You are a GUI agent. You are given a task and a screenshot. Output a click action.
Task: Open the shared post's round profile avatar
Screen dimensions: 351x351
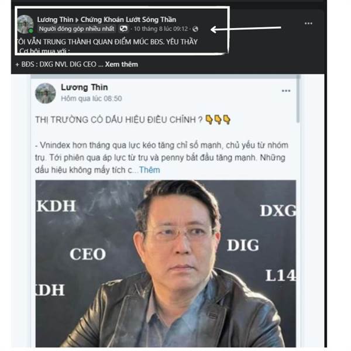[46, 94]
